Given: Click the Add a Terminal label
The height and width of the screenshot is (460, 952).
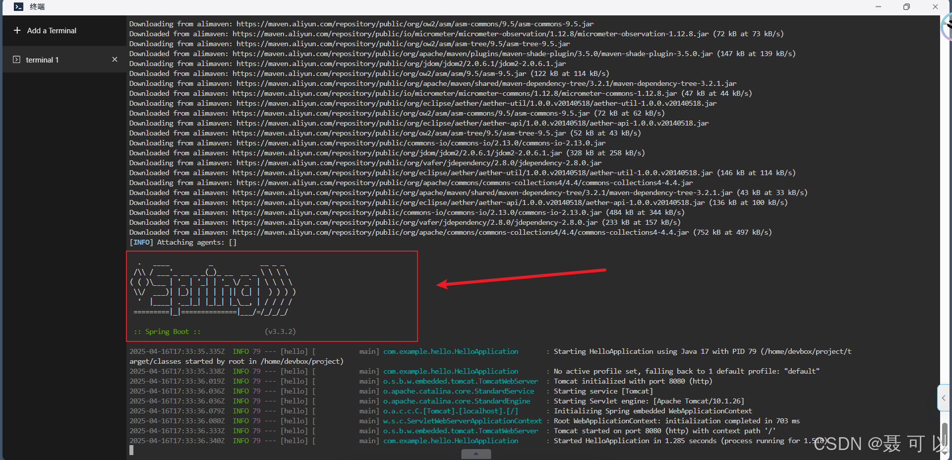Looking at the screenshot, I should (x=52, y=30).
